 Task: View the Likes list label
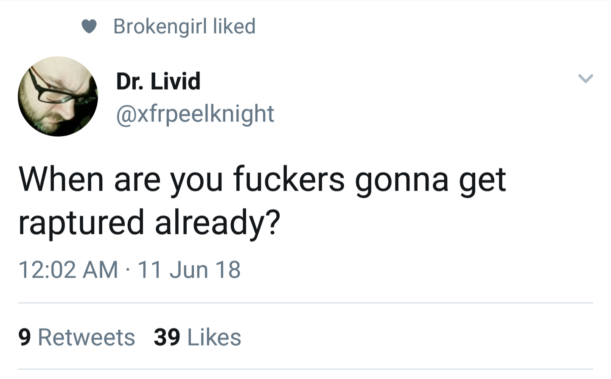point(214,337)
